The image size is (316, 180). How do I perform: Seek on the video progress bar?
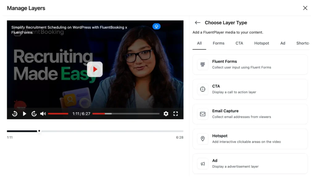pyautogui.click(x=126, y=114)
